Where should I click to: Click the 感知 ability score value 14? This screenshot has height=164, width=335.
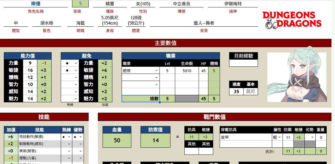coord(30,92)
